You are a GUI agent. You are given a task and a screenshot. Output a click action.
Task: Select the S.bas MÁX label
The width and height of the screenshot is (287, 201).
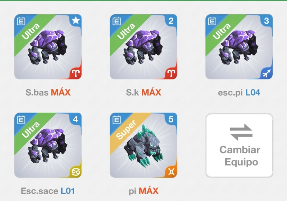(x=48, y=92)
